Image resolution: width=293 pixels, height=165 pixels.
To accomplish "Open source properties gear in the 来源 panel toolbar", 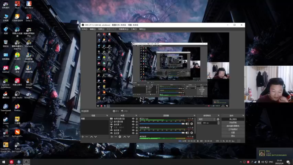I will pos(120,137).
